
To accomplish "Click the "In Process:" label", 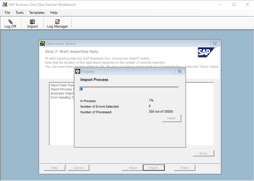I will [x=88, y=101].
